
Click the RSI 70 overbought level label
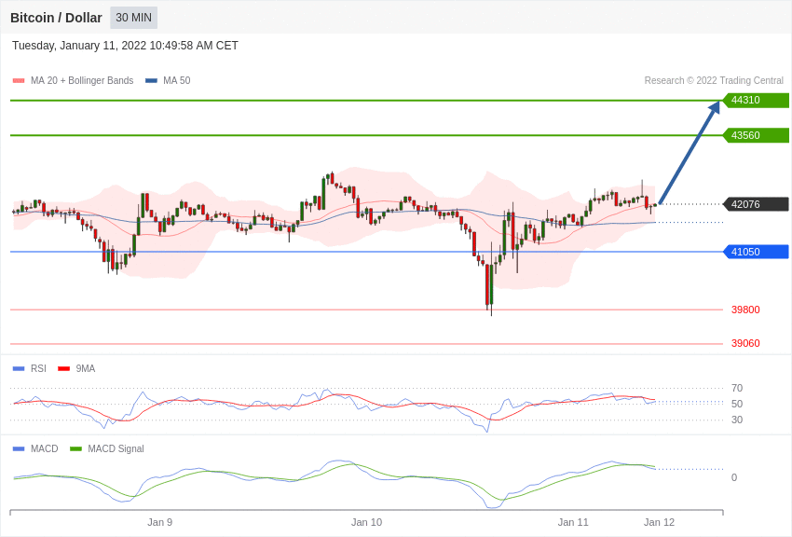[737, 388]
